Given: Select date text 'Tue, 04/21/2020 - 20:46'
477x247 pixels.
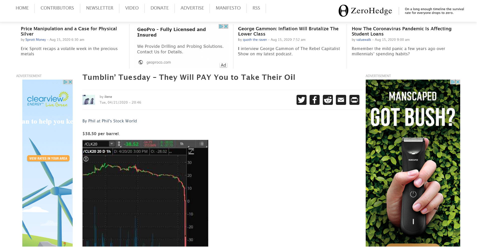Looking at the screenshot, I should tap(120, 102).
